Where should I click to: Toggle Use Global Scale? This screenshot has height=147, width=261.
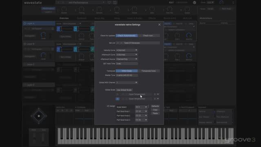click(124, 90)
